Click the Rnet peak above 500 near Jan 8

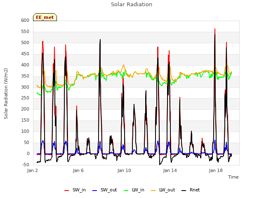pos(100,40)
